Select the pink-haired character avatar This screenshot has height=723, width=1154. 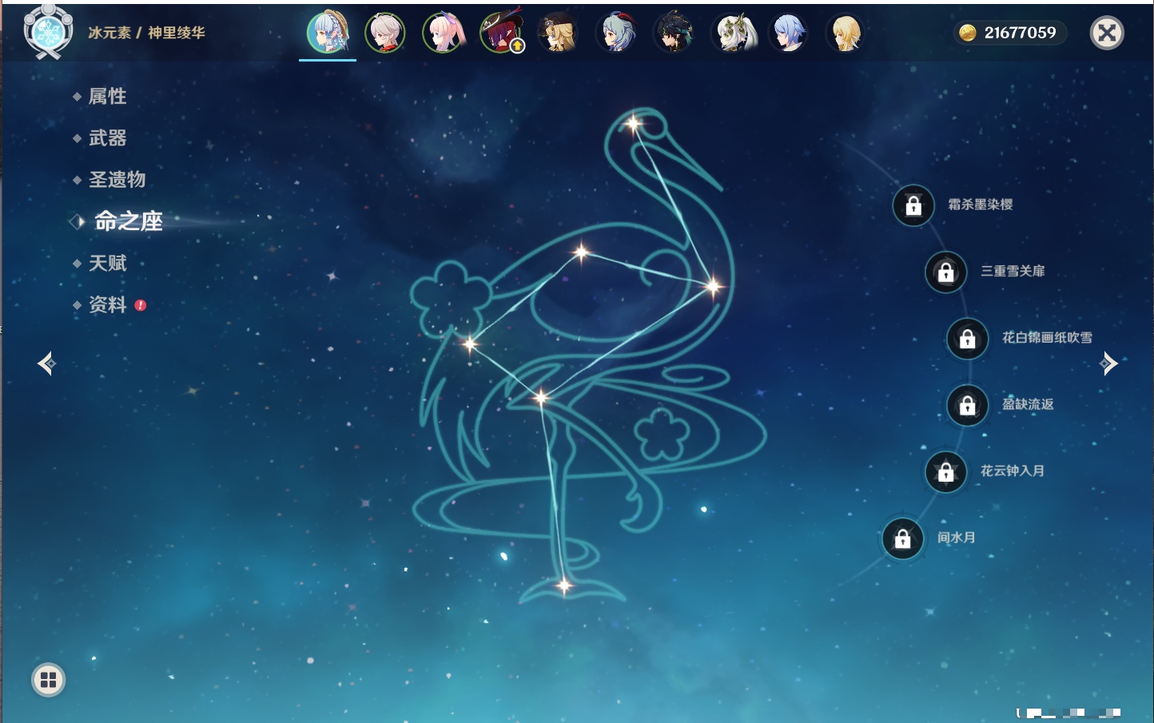pyautogui.click(x=444, y=34)
